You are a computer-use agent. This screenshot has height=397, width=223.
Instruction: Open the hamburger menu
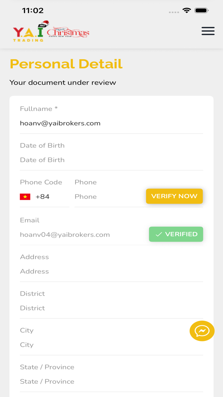pyautogui.click(x=208, y=31)
